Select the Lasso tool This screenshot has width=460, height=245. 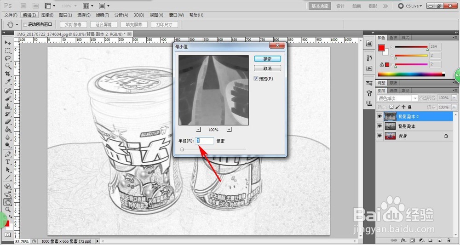point(8,58)
